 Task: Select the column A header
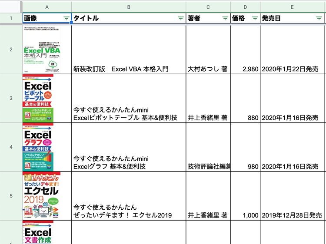47,7
